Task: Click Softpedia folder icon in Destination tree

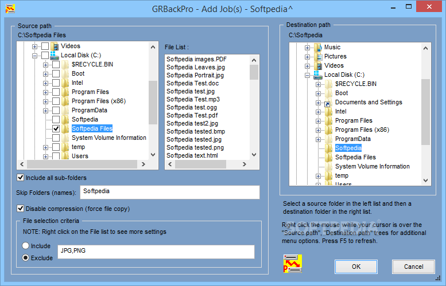Action: 328,148
